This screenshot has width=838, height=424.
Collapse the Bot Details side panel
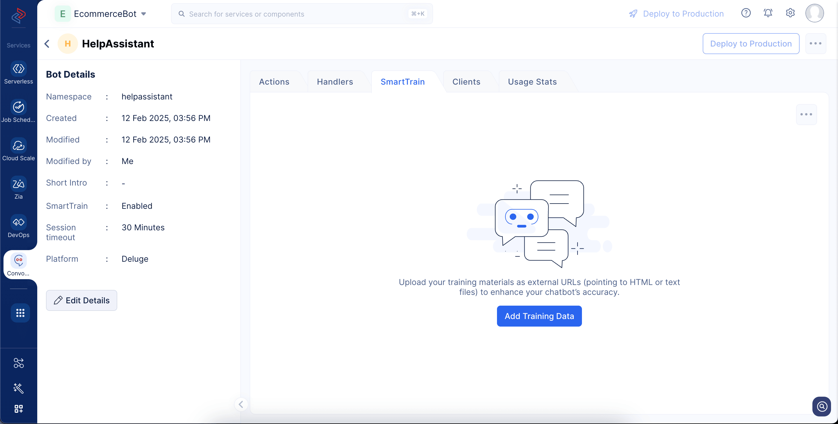point(241,404)
